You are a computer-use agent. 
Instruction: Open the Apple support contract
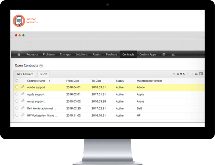point(36,94)
